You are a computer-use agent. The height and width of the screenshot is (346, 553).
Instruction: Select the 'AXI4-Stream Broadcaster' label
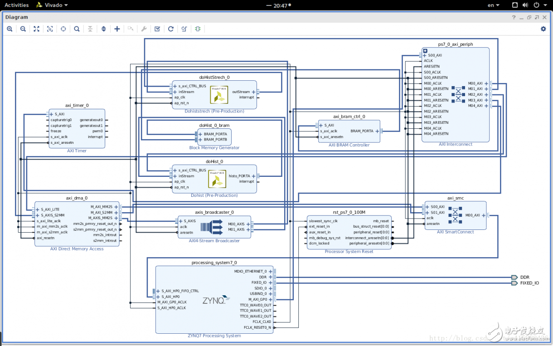(x=214, y=241)
